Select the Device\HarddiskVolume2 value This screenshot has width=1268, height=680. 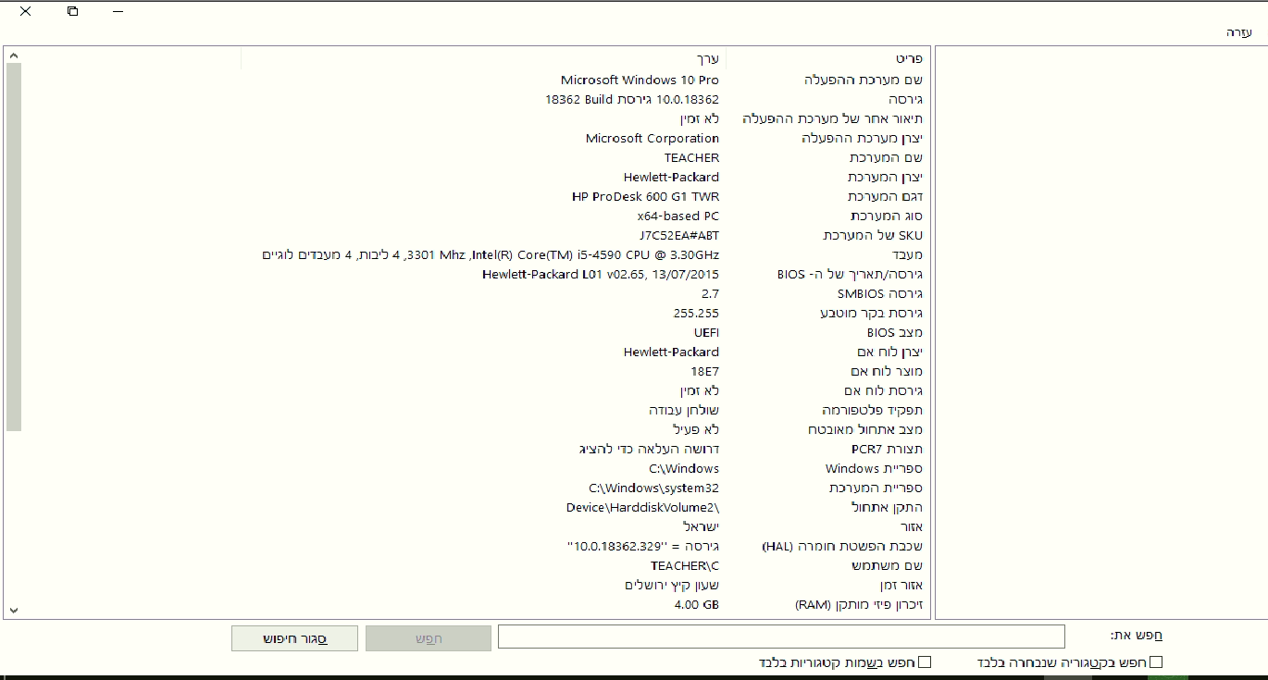pos(642,508)
